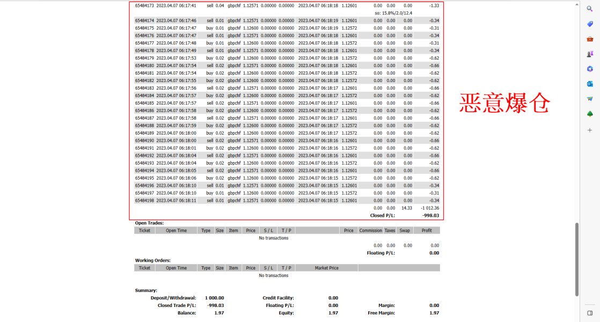Select ticket number 65484179
Viewport: 600px width, 322px height.
144,58
